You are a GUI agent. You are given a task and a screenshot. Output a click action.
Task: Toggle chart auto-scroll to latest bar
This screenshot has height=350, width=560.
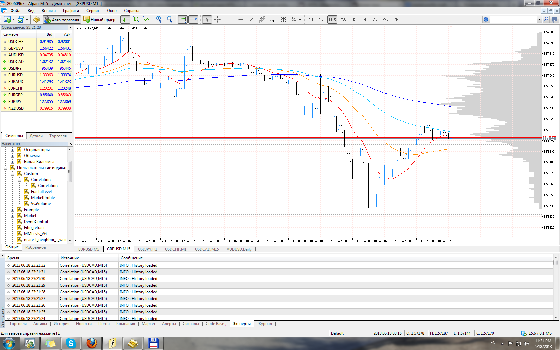[x=183, y=19]
